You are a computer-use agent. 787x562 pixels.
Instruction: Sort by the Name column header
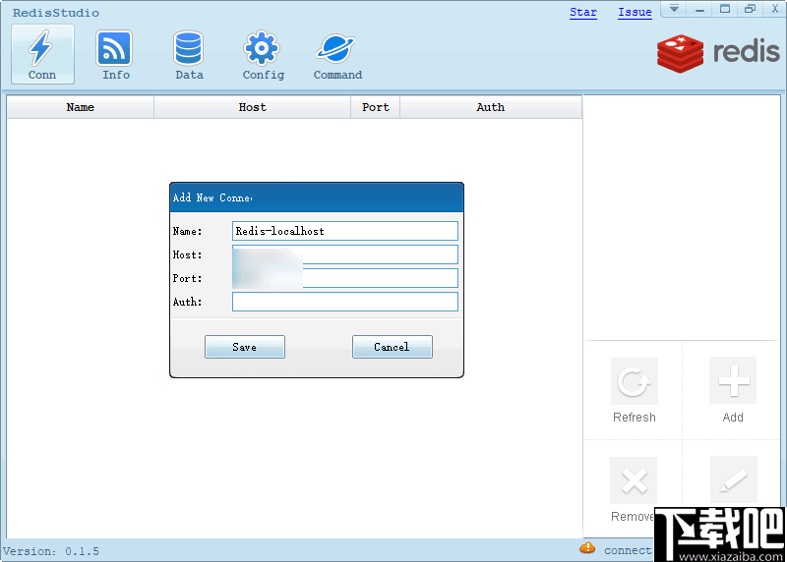pyautogui.click(x=81, y=107)
